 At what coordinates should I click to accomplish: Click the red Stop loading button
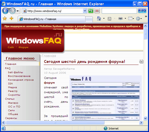(97, 11)
